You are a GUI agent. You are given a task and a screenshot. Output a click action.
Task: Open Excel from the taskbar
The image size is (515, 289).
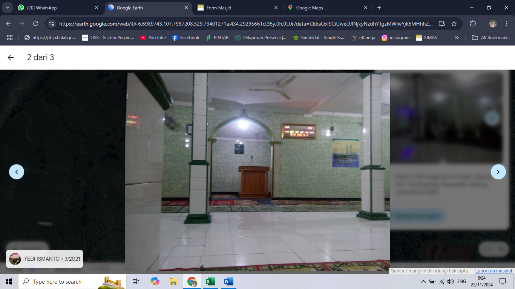[x=210, y=281]
